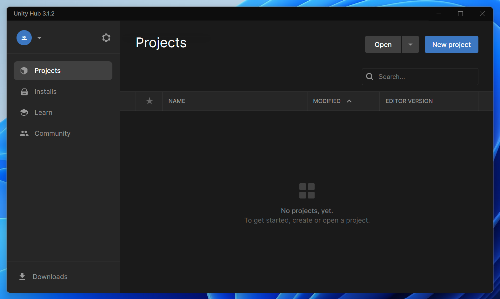500x299 pixels.
Task: Open the Learn section
Action: [x=63, y=113]
